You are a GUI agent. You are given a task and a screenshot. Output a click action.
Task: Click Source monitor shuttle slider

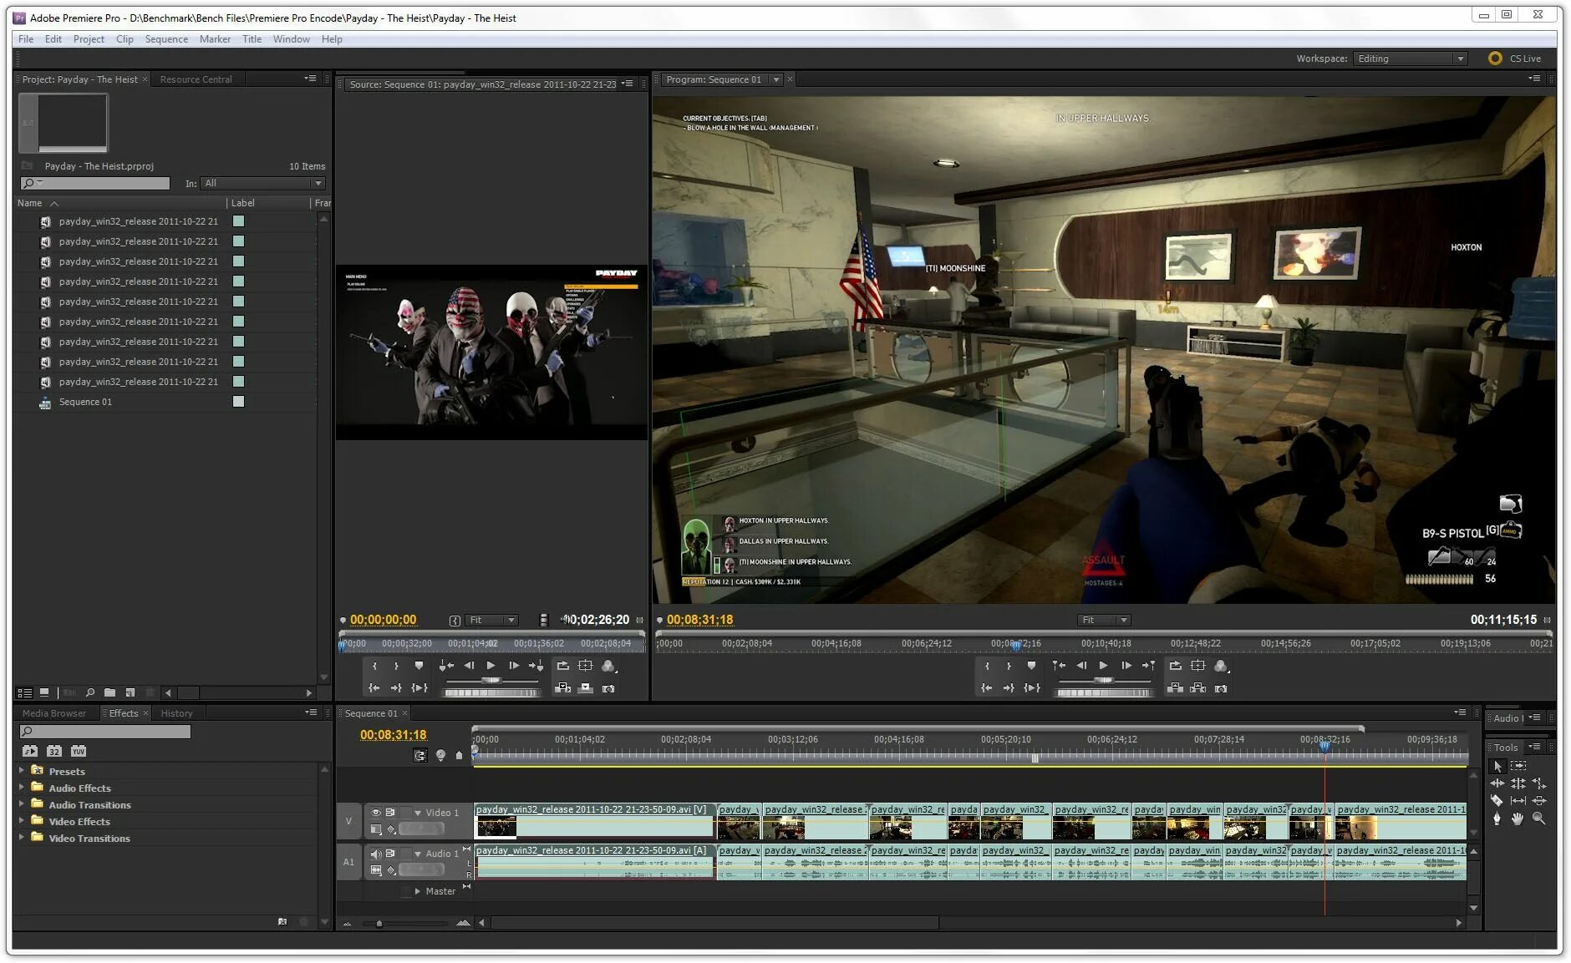pyautogui.click(x=491, y=681)
